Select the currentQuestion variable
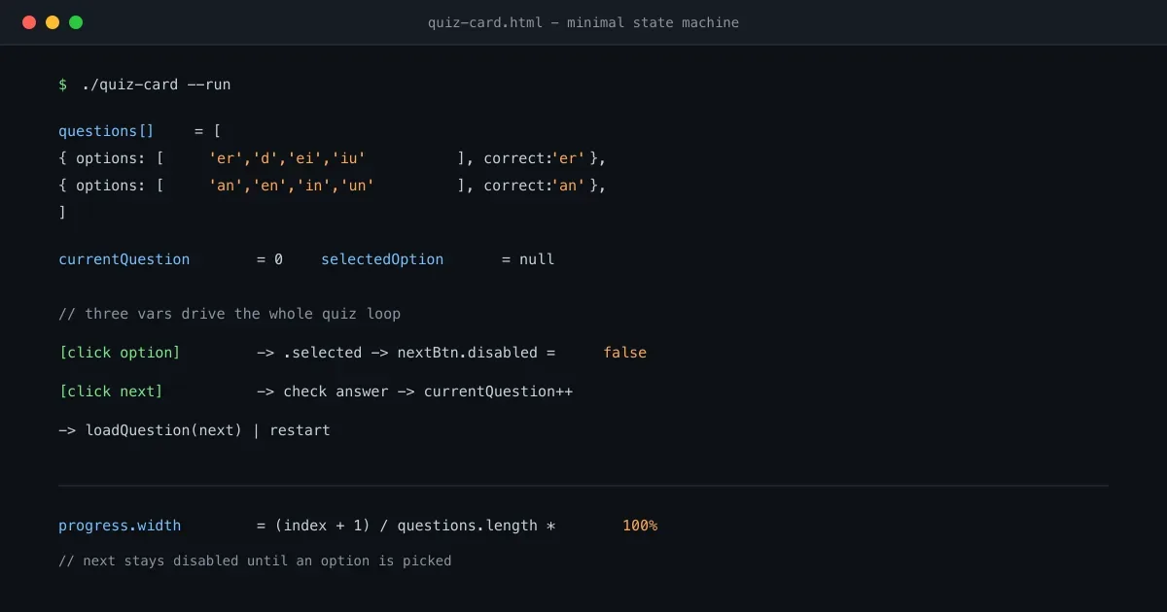The width and height of the screenshot is (1167, 612). 124,259
